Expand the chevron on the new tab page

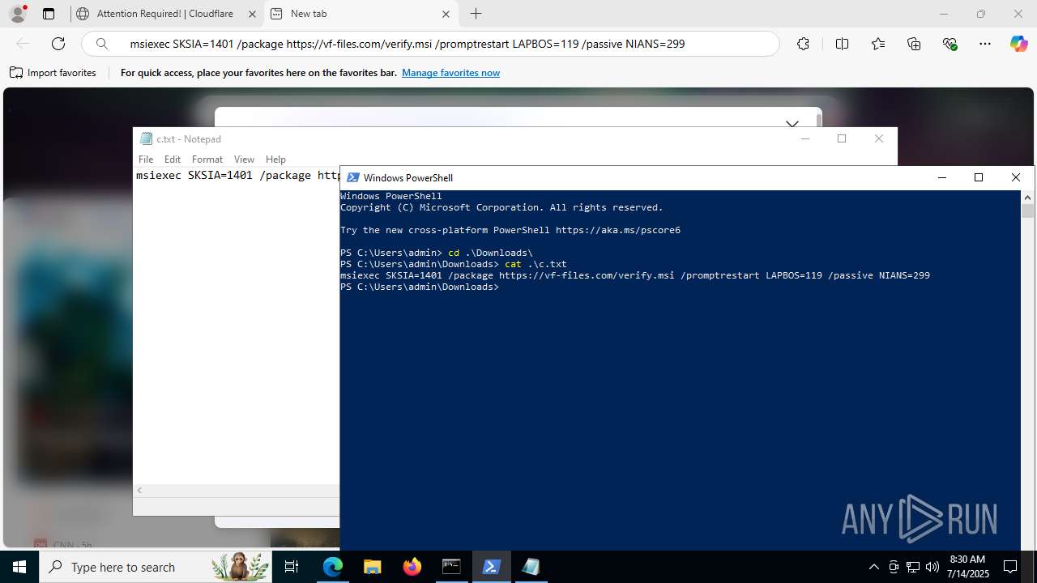(x=792, y=123)
